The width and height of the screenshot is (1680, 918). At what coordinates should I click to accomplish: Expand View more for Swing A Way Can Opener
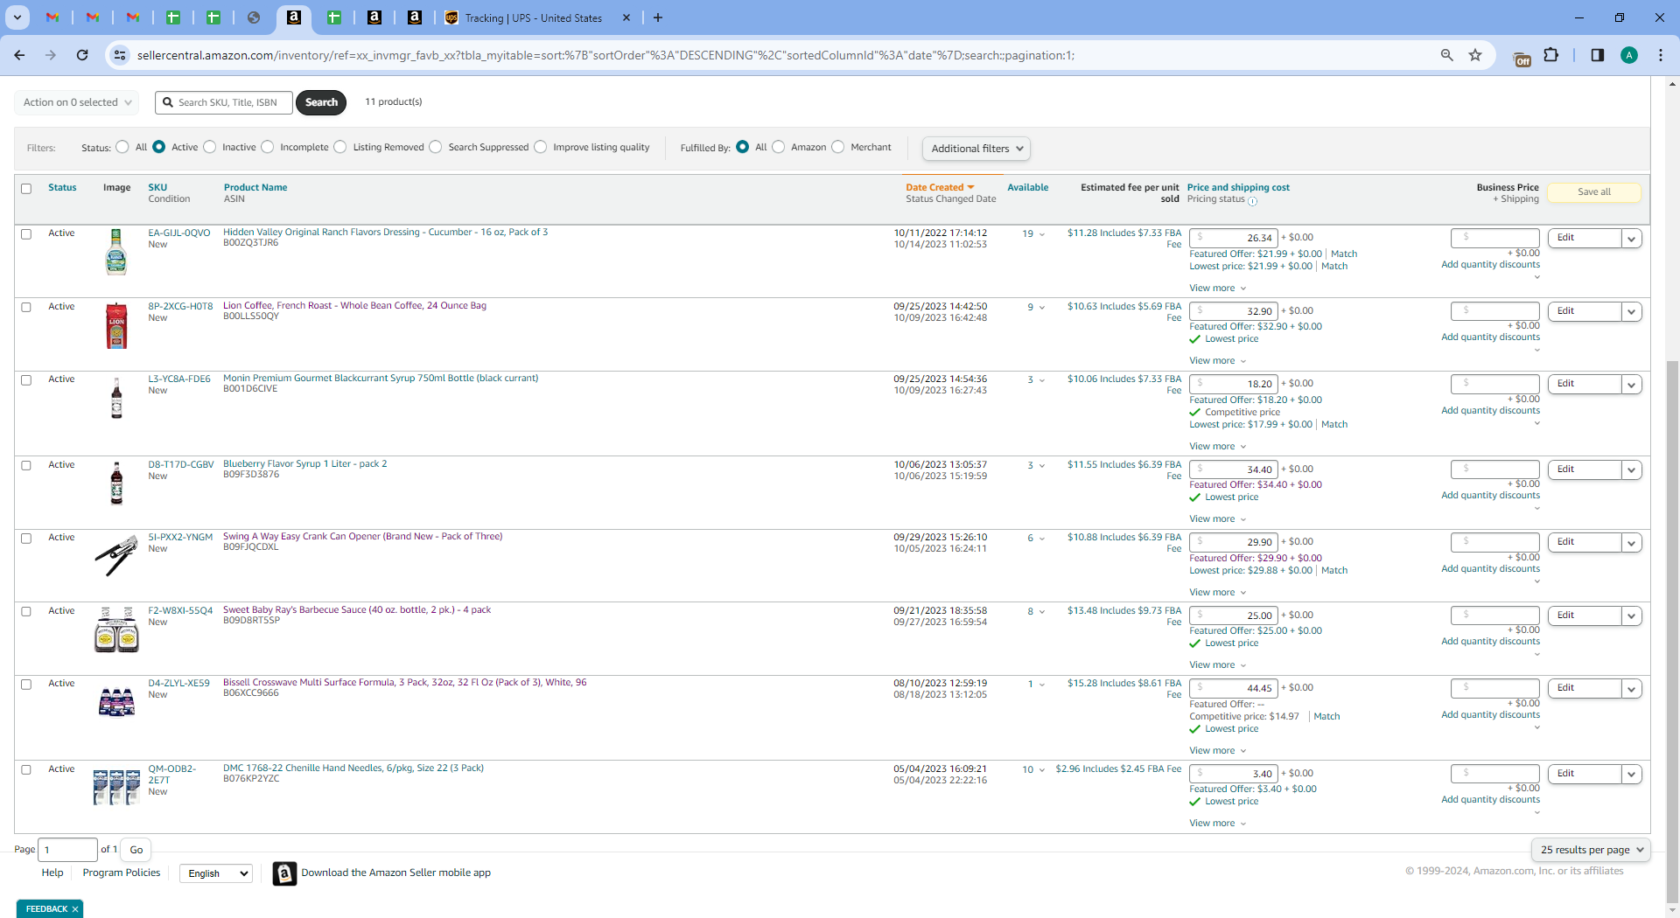pos(1218,593)
